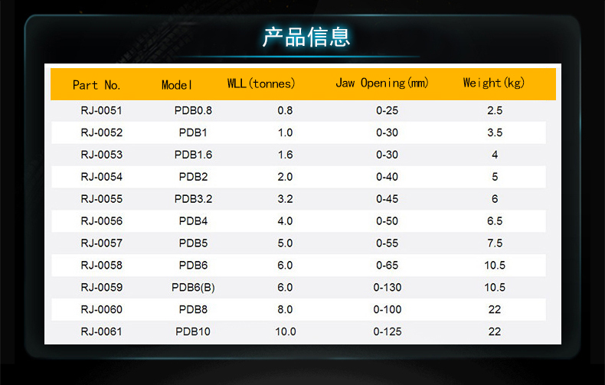Select the Part No. column header
Viewport: 605px width, 385px height.
click(x=96, y=85)
